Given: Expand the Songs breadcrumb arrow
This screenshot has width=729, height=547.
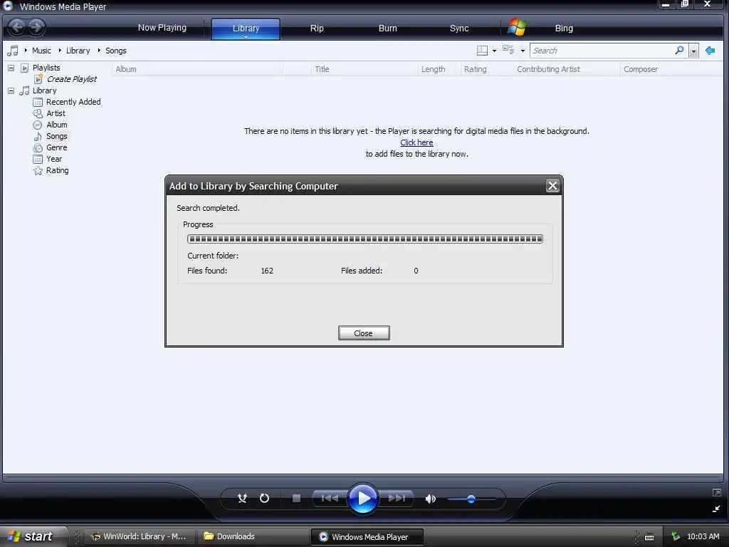Looking at the screenshot, I should (99, 51).
